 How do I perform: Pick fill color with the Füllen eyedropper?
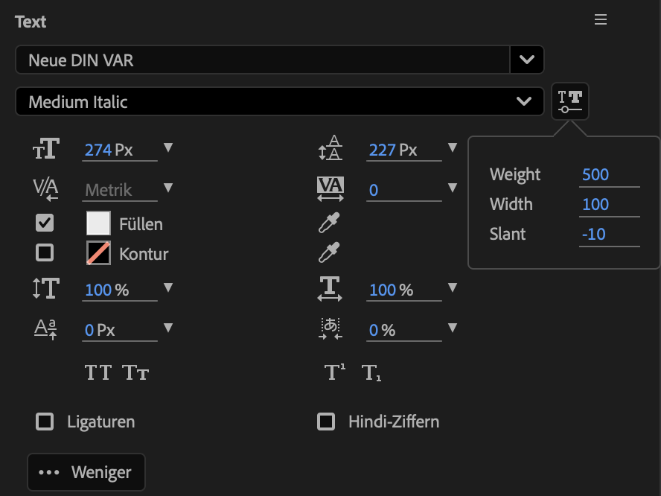click(x=329, y=223)
